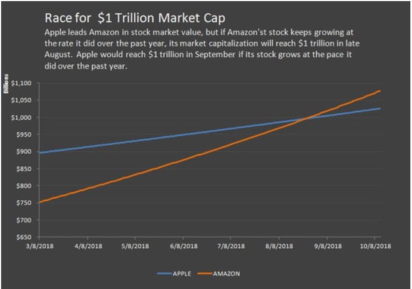Screen dimensions: 412x289
Task: Click the 10/8/2018 date axis label
Action: [375, 246]
